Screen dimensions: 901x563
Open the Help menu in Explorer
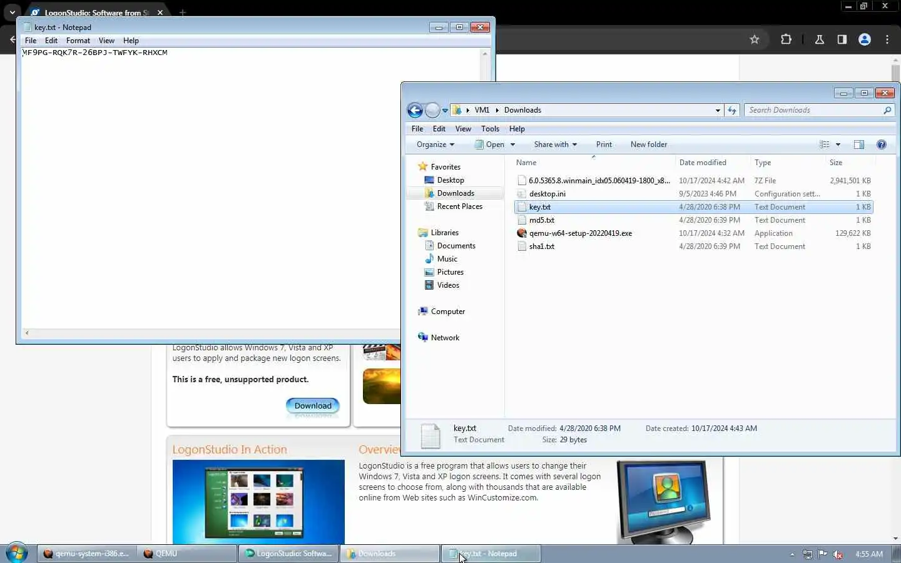[517, 129]
